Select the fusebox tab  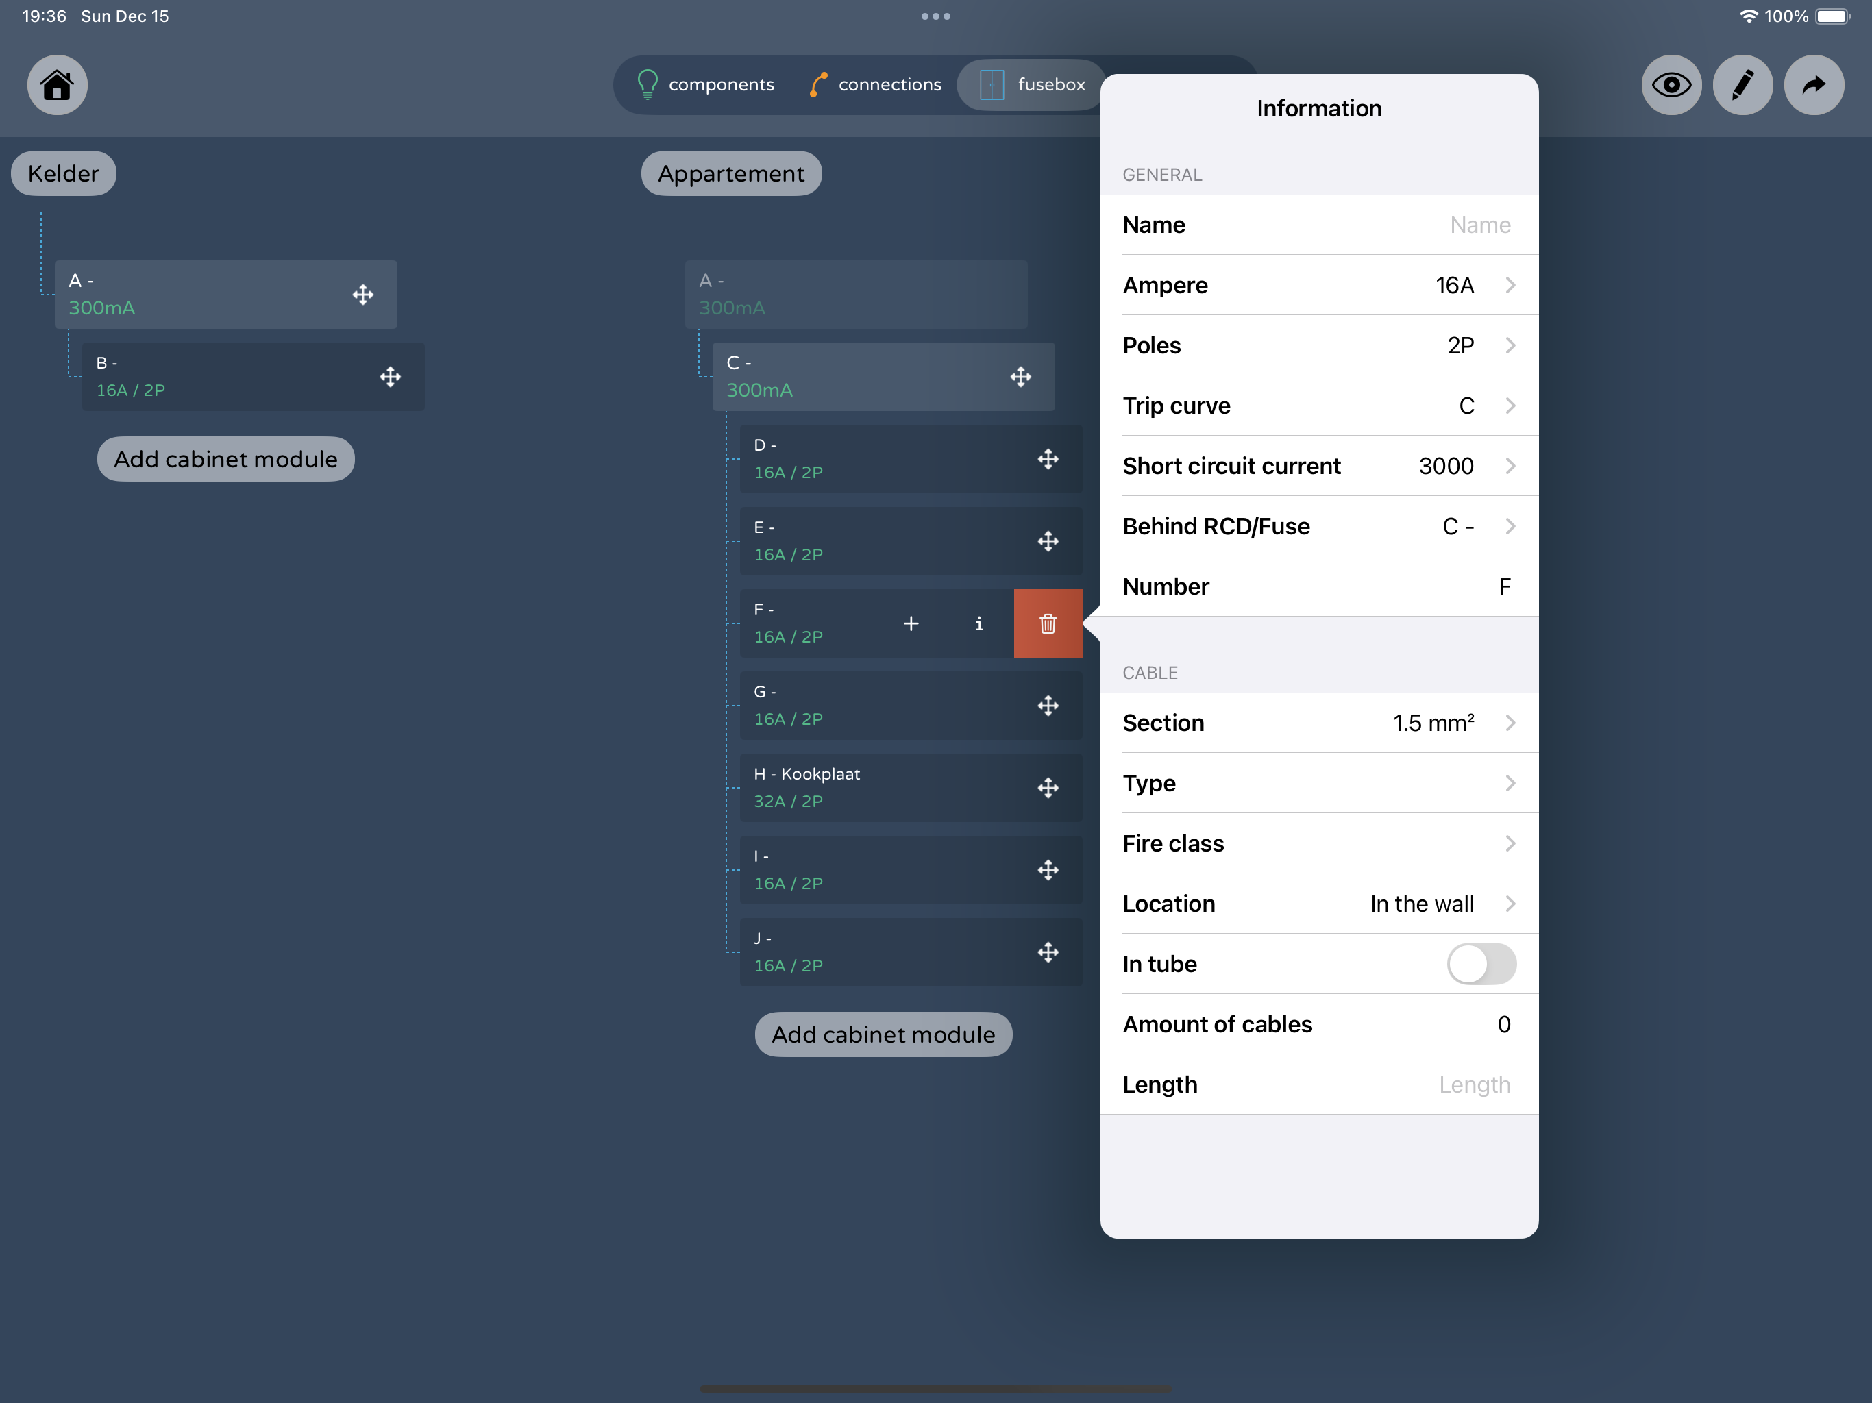point(1033,85)
